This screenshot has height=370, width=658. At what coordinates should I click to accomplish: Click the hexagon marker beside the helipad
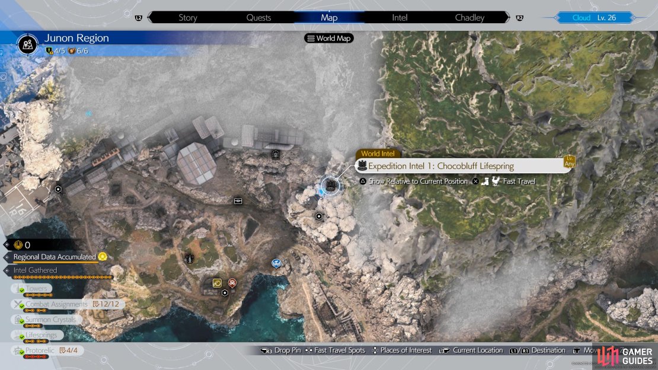pos(58,189)
